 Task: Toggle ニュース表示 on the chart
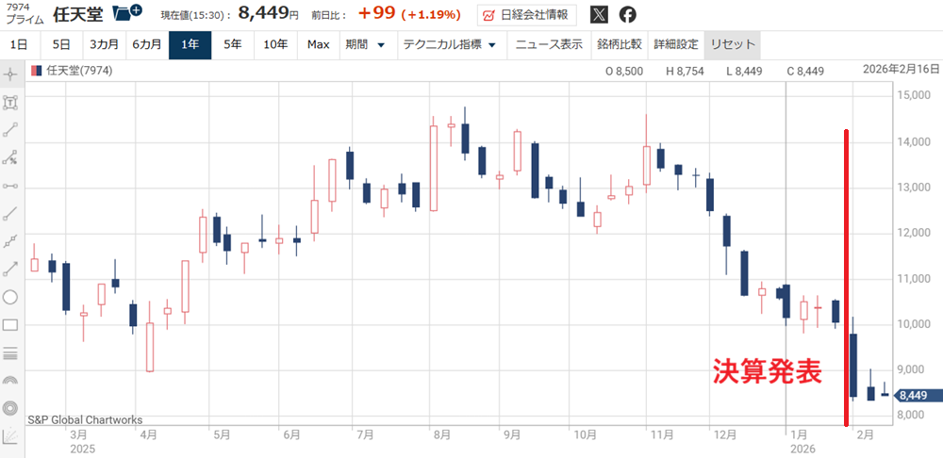point(549,44)
